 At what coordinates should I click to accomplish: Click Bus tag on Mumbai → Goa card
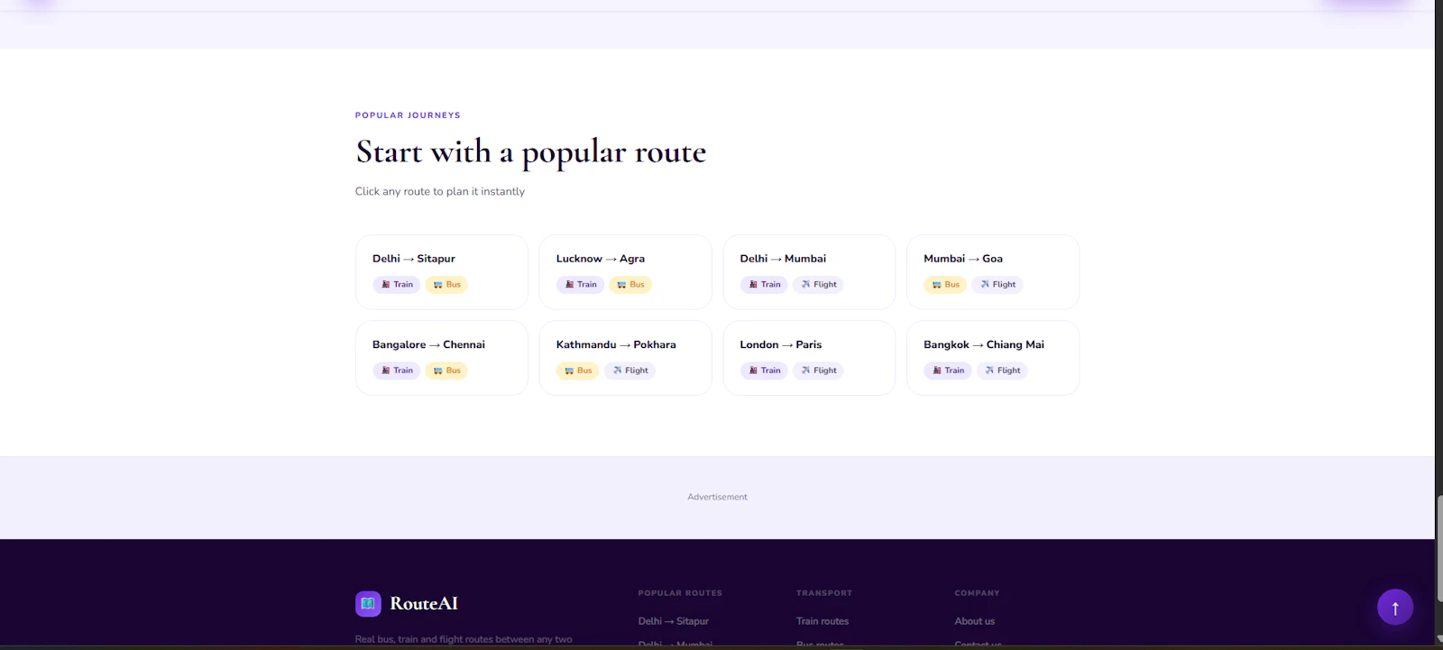point(945,285)
